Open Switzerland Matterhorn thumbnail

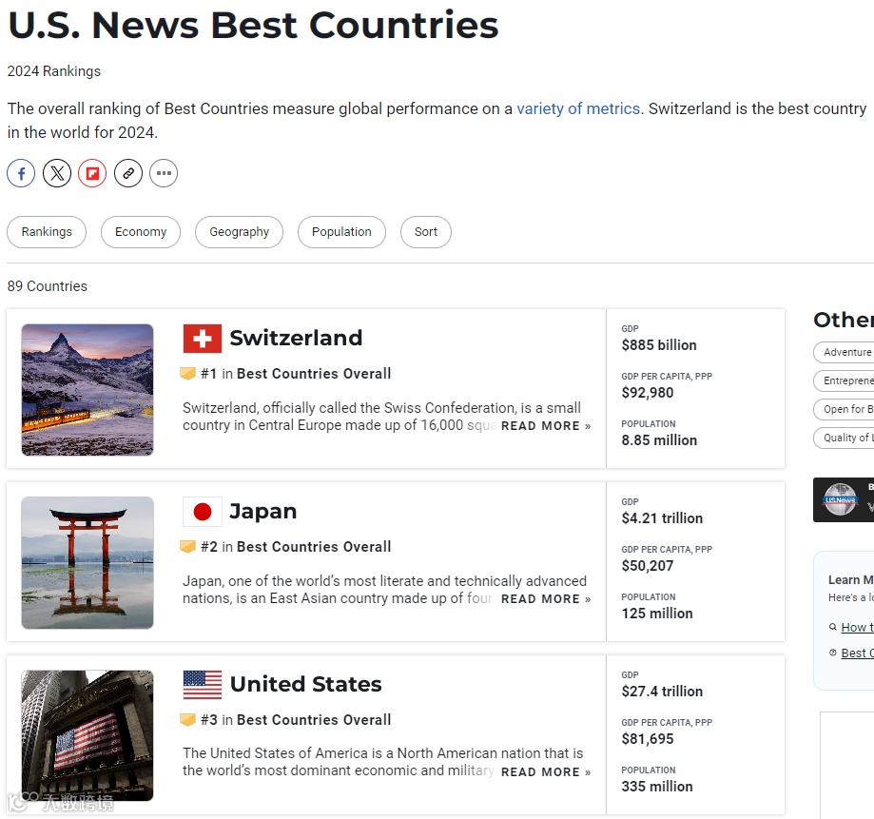(x=87, y=390)
